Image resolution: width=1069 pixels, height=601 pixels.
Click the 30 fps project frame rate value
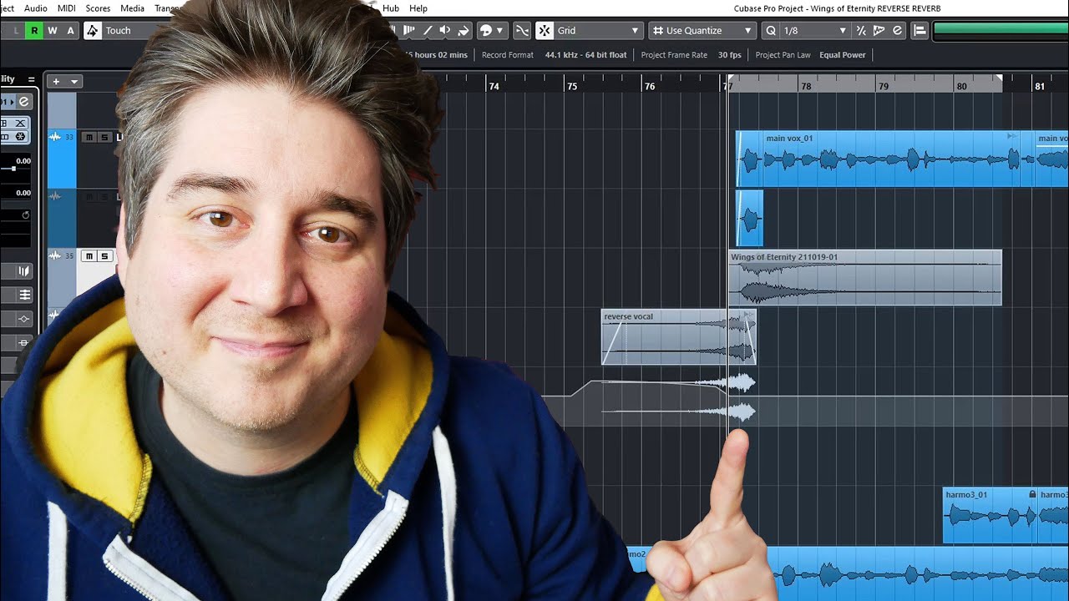coord(729,54)
